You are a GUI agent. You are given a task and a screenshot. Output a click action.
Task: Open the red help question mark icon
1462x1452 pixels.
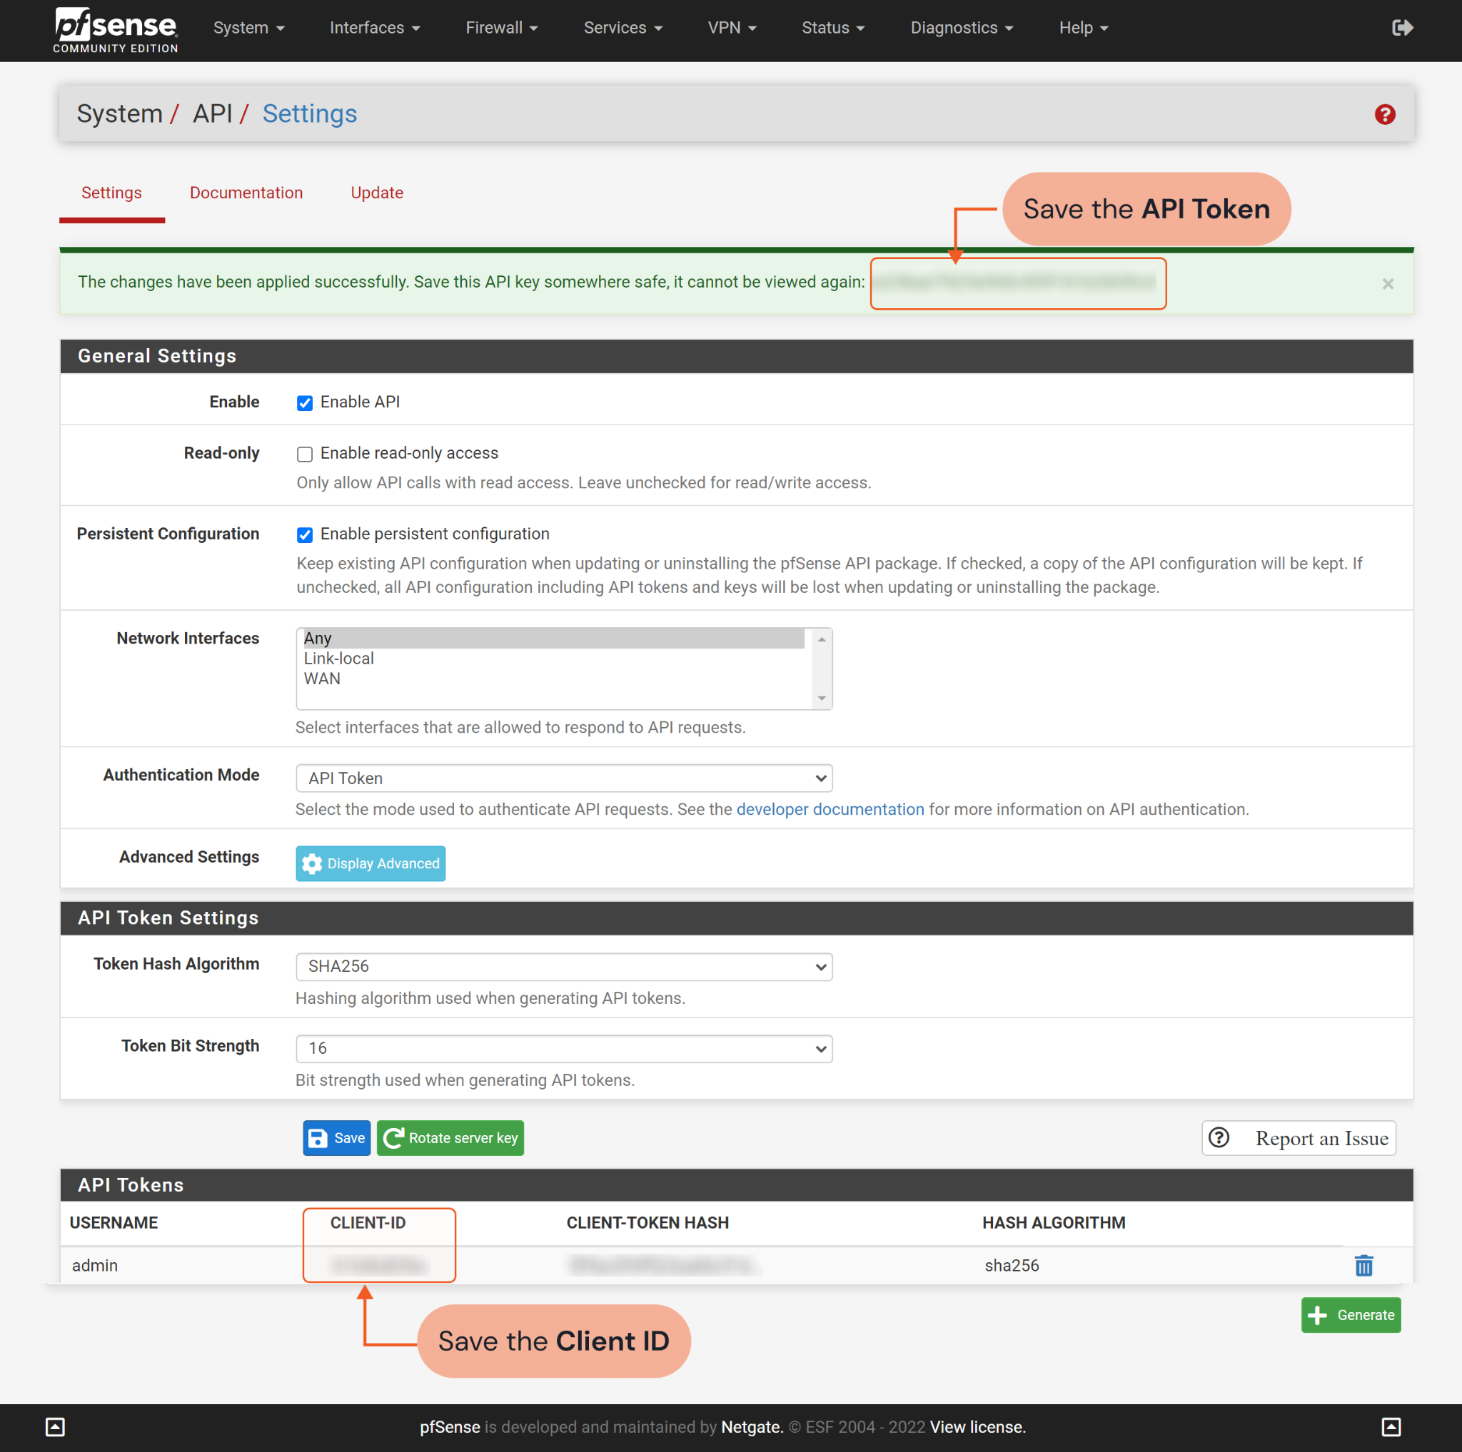click(x=1384, y=114)
